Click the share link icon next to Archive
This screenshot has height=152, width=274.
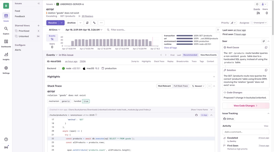tap(94, 23)
